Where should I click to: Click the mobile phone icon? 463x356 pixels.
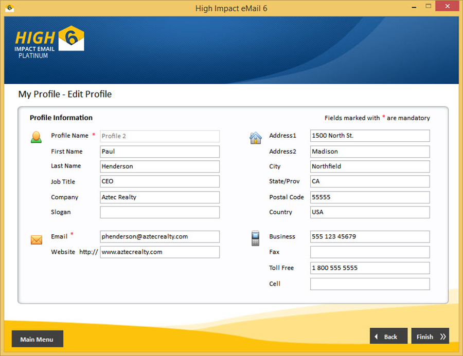(x=255, y=238)
